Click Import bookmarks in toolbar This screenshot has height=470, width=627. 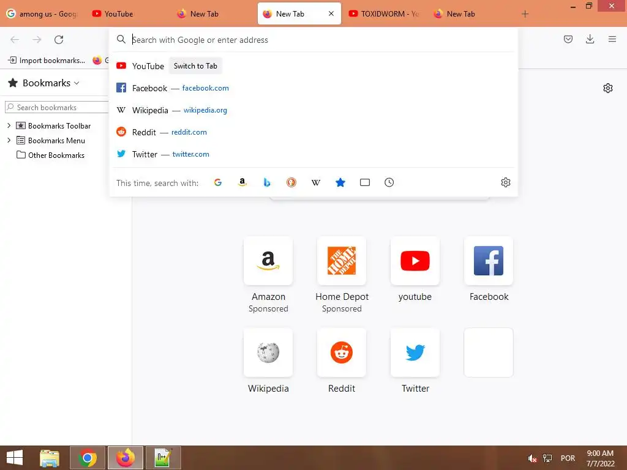tap(47, 61)
